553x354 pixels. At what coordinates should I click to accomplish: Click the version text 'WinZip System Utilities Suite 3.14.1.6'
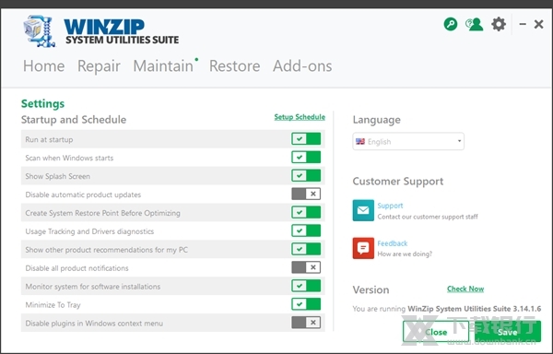pos(475,309)
